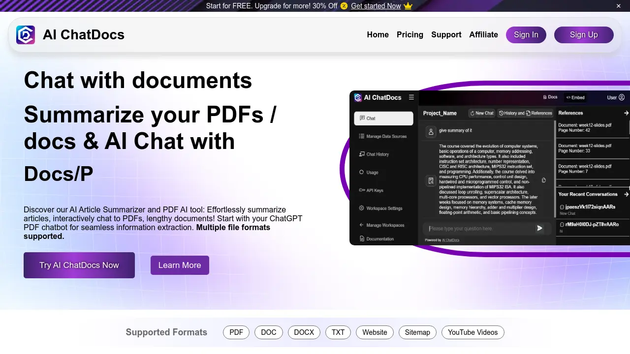
Task: Click the Learn More button
Action: [x=180, y=265]
